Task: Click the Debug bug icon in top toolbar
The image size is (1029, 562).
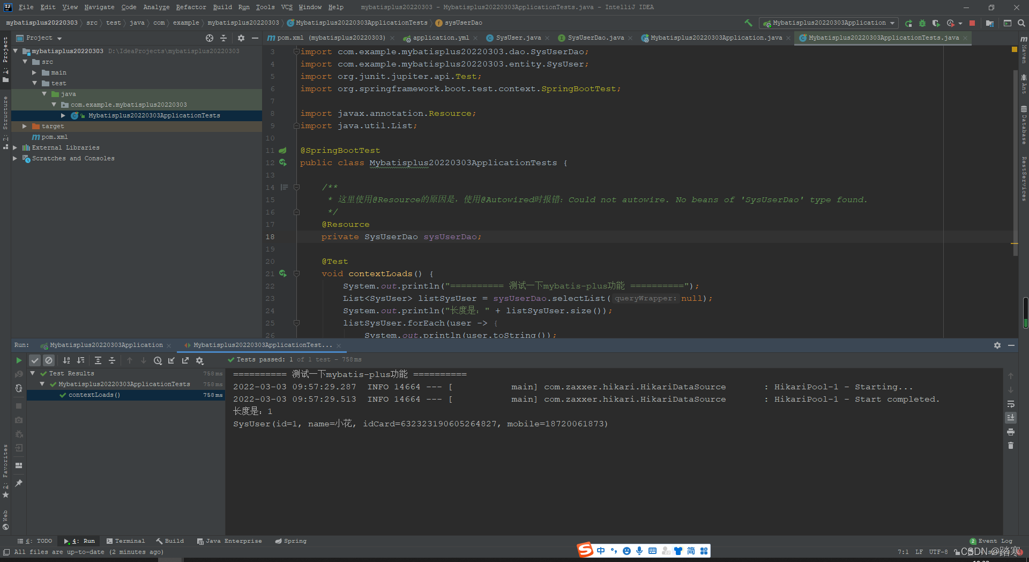Action: (x=922, y=23)
